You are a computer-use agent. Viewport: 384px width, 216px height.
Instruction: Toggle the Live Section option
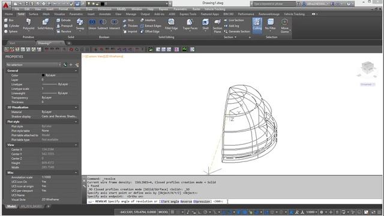pos(233,20)
